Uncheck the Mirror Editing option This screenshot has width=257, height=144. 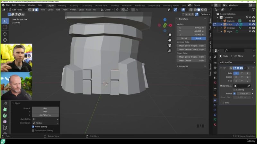[33, 127]
